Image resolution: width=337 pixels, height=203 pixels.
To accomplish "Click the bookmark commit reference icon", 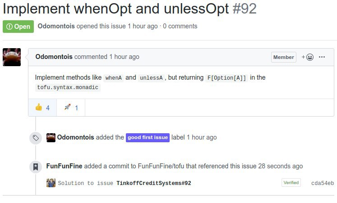I will click(36, 167).
